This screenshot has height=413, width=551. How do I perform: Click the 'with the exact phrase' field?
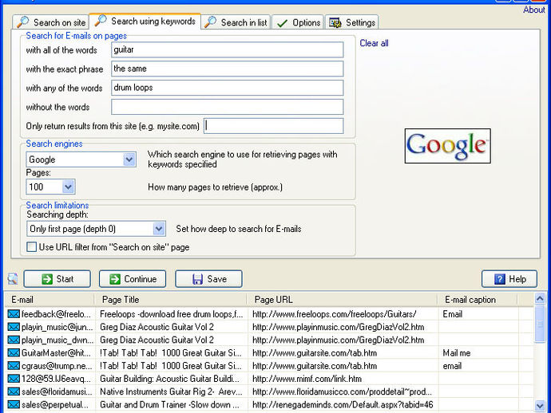pyautogui.click(x=227, y=69)
